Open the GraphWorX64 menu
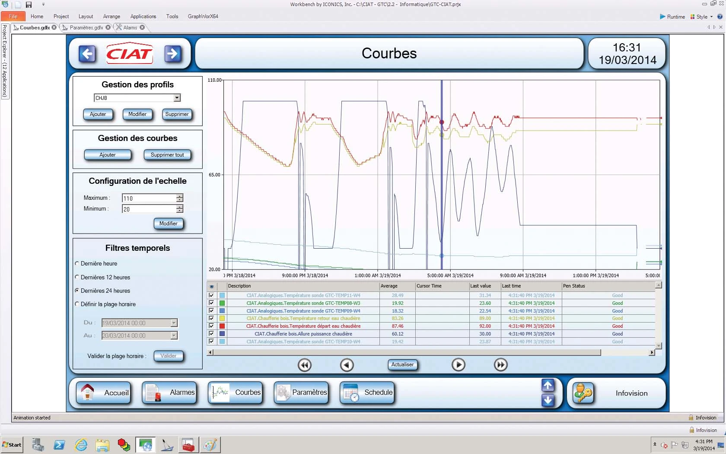This screenshot has height=454, width=726. pos(203,16)
